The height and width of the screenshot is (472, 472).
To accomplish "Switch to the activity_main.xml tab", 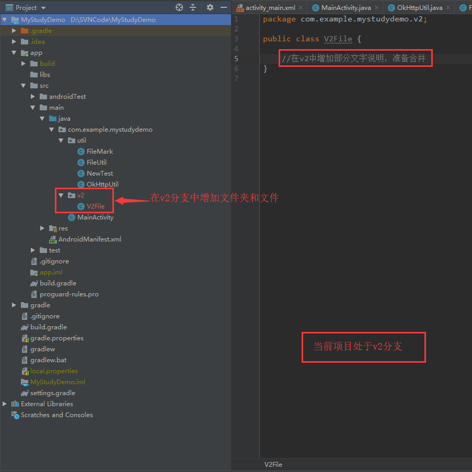I will pos(270,8).
